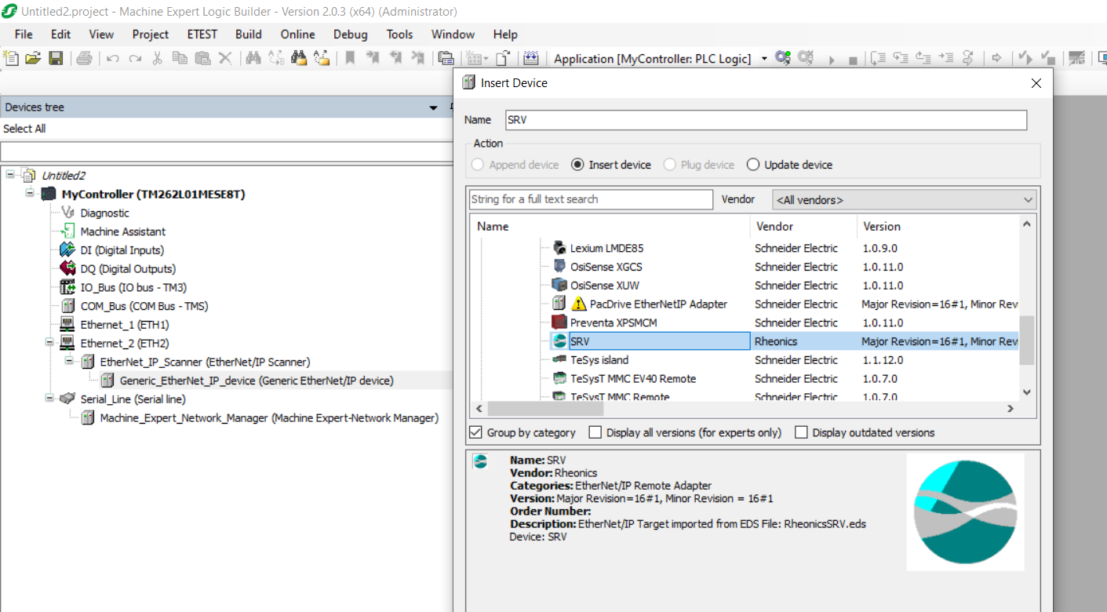Click the Save Project floppy icon
Image resolution: width=1107 pixels, height=612 pixels.
pyautogui.click(x=56, y=58)
